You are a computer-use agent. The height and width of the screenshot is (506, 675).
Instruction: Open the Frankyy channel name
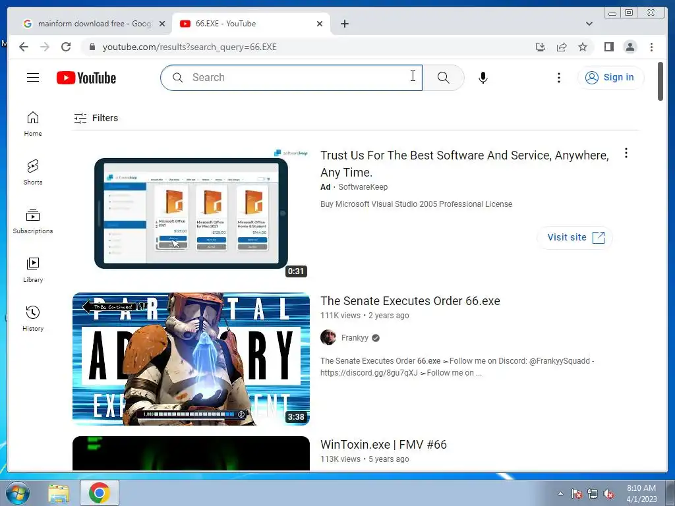(x=355, y=338)
